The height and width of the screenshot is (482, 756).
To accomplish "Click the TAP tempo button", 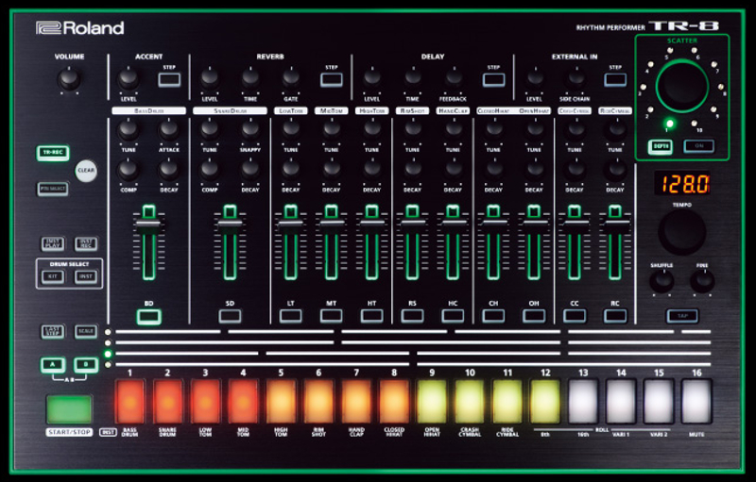I will pyautogui.click(x=682, y=316).
